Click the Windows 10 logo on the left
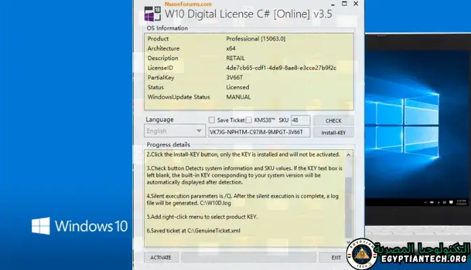This screenshot has width=471, height=270. click(x=40, y=225)
